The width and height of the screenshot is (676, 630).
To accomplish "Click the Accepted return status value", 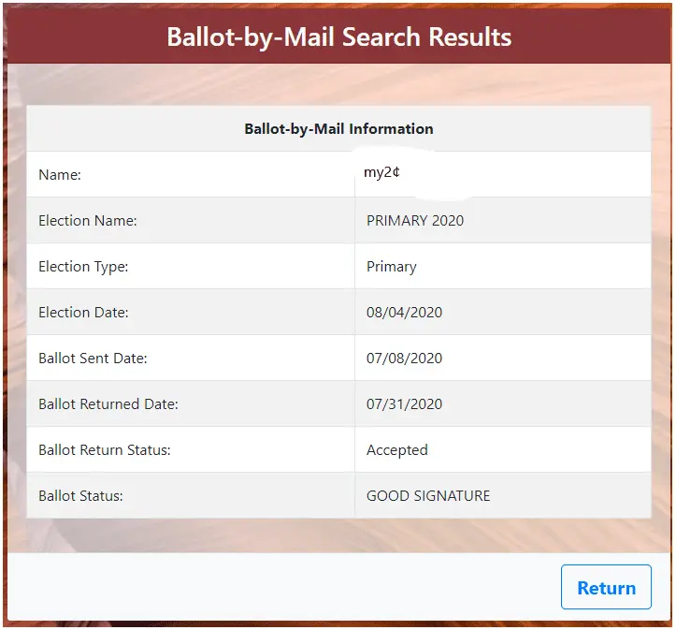I will click(x=396, y=450).
